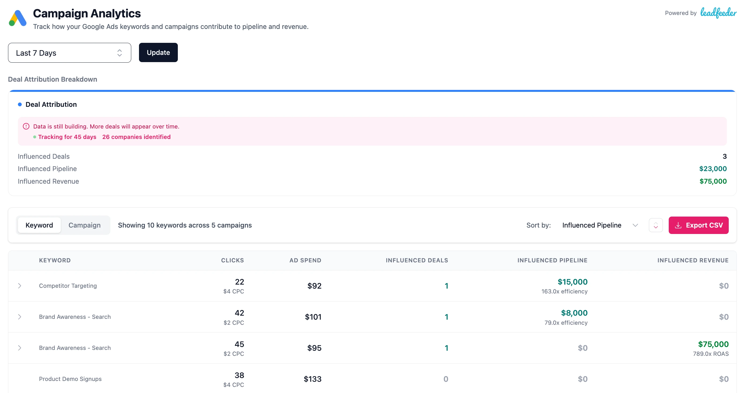The width and height of the screenshot is (744, 393).
Task: Expand the Competitor Targeting keyword row
Action: click(20, 286)
